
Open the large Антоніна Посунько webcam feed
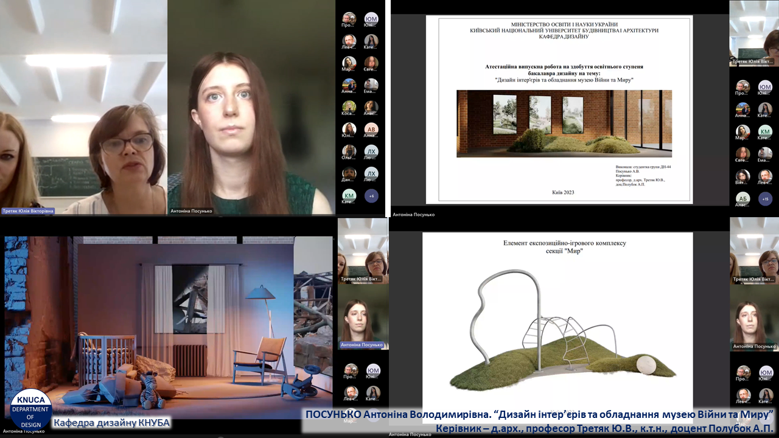pyautogui.click(x=251, y=108)
